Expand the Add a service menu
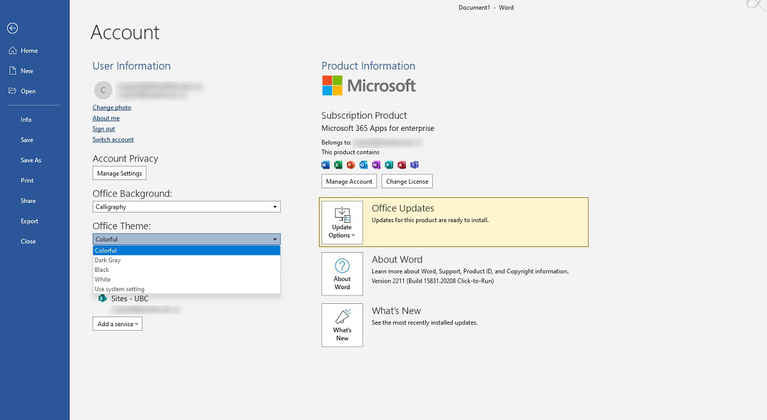 118,324
